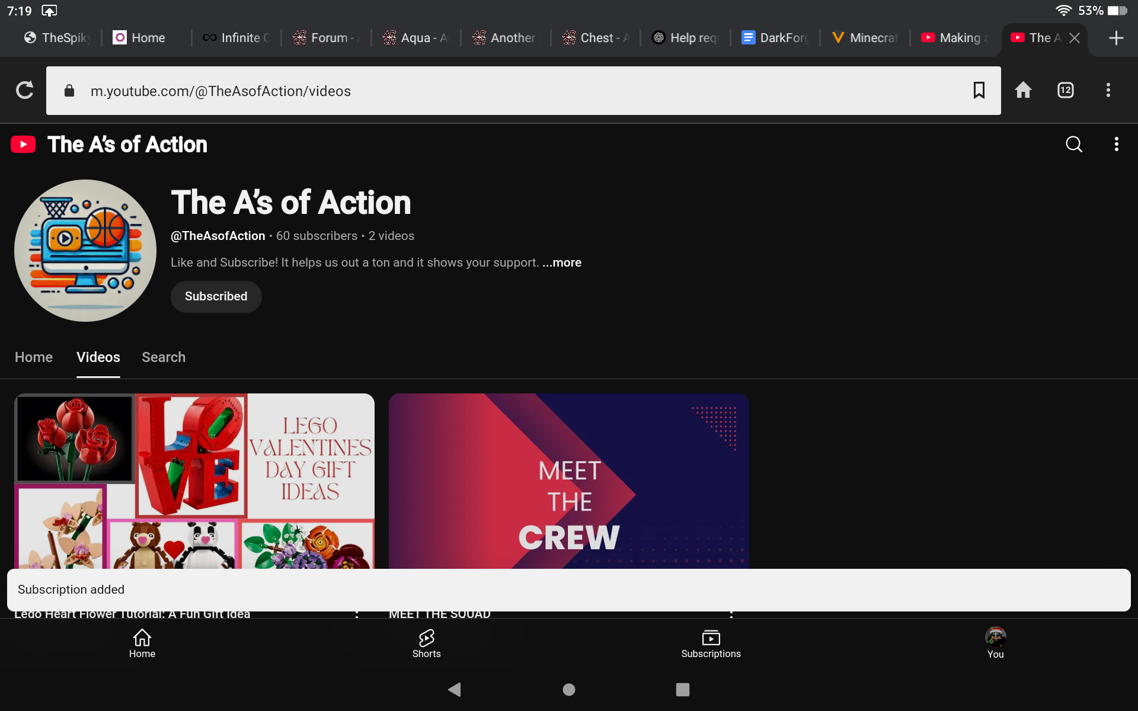Image resolution: width=1138 pixels, height=711 pixels.
Task: Go to YouTube Home in bottom navigation
Action: pos(142,643)
